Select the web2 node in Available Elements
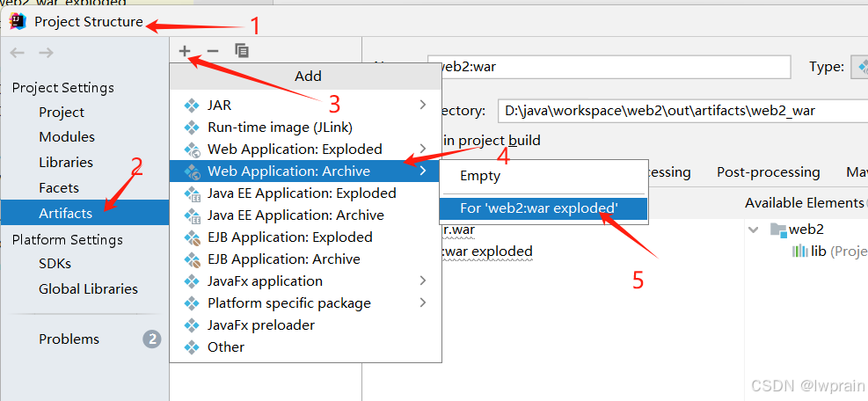 (806, 229)
